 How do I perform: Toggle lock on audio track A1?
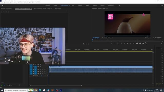[x=33, y=69]
